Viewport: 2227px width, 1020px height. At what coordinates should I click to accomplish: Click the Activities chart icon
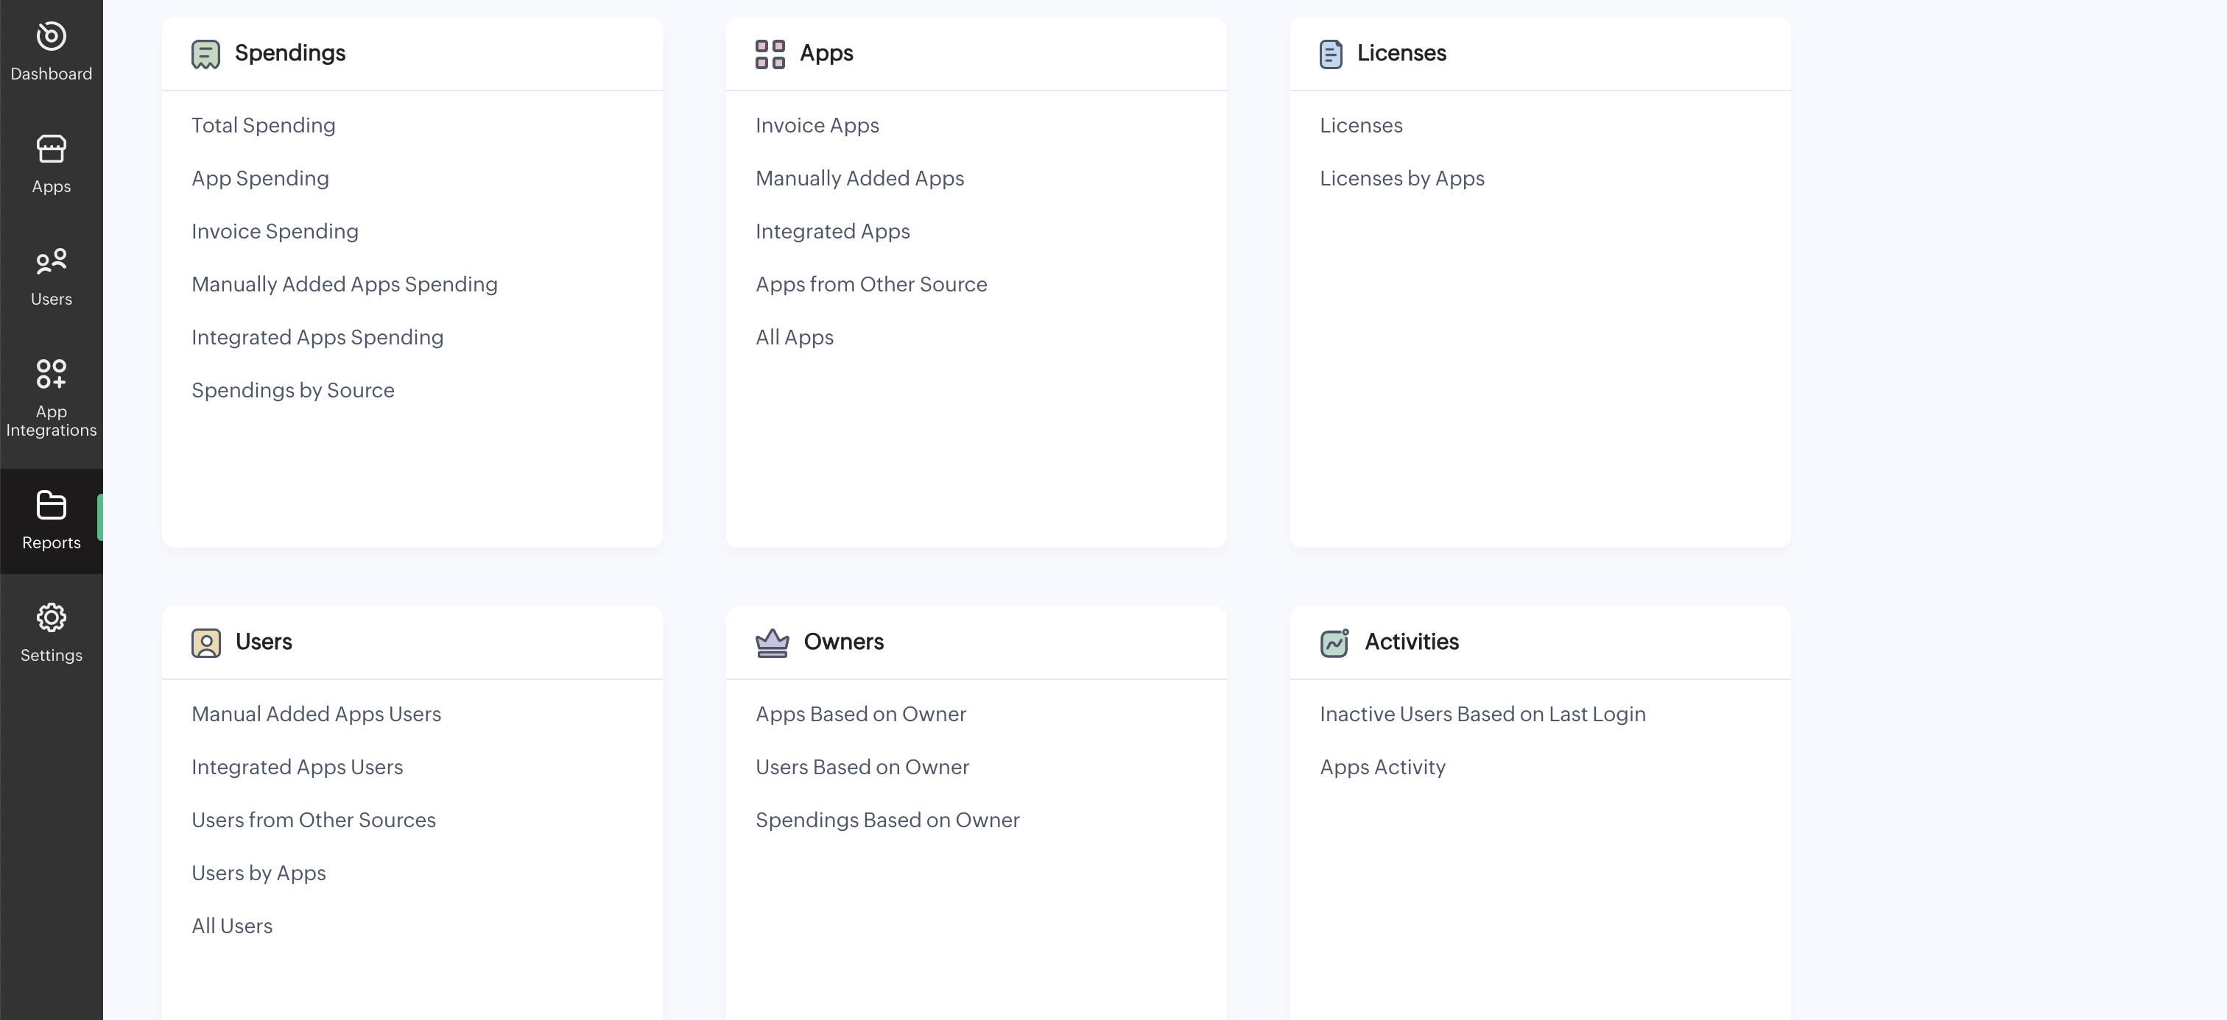1334,642
